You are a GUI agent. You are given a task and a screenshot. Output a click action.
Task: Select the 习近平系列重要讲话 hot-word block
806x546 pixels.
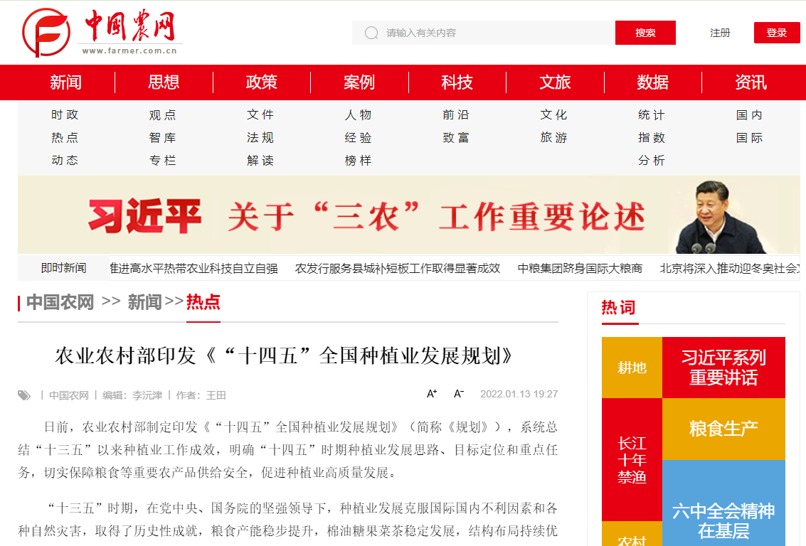click(723, 368)
